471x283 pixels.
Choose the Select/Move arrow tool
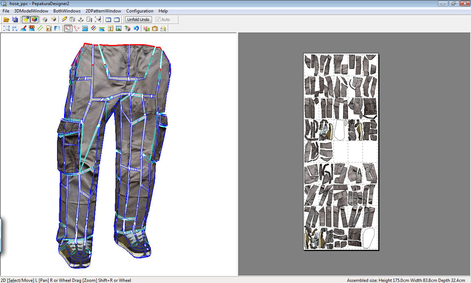pyautogui.click(x=68, y=28)
